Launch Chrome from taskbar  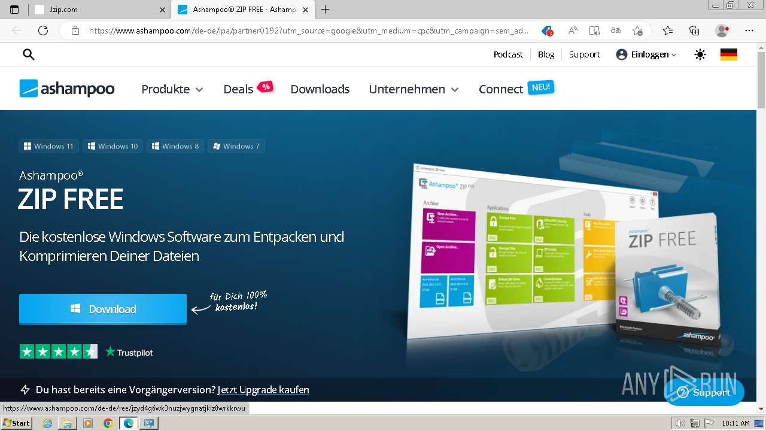[108, 423]
